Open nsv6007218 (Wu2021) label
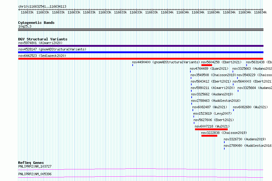 click(x=212, y=126)
